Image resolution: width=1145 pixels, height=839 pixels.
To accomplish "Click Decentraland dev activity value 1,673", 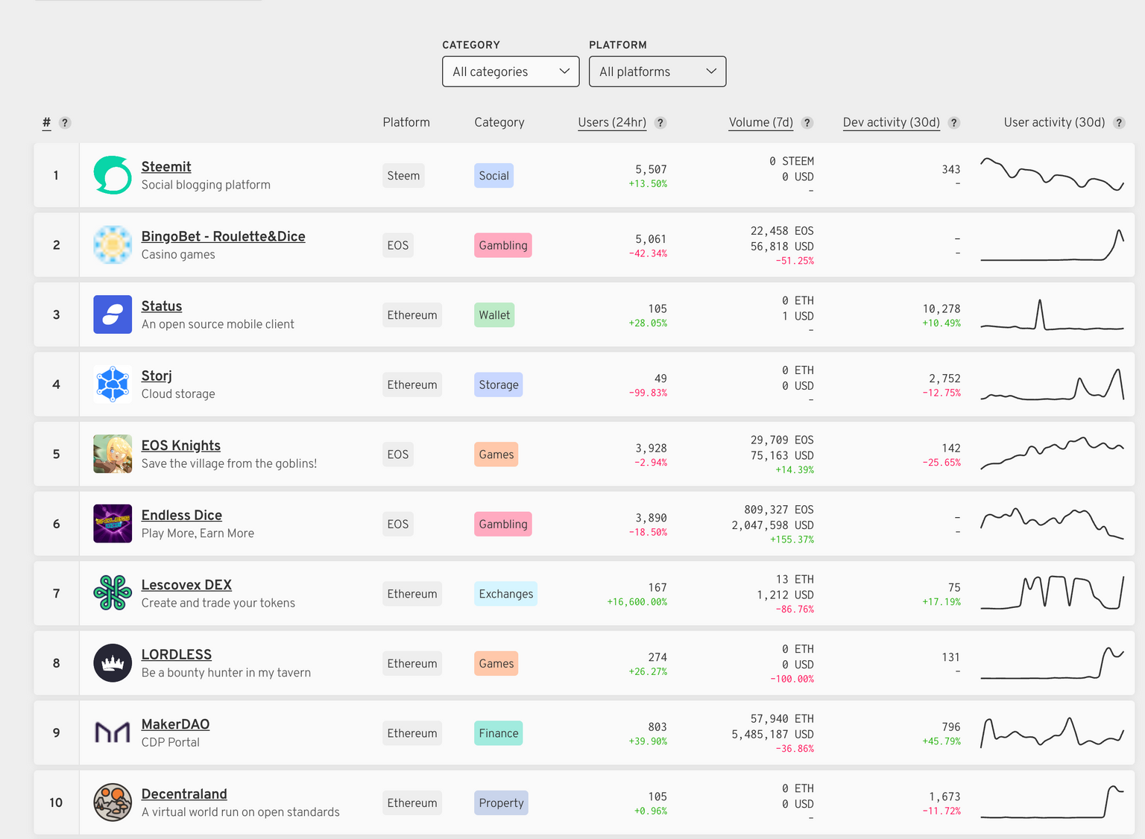I will click(x=944, y=797).
